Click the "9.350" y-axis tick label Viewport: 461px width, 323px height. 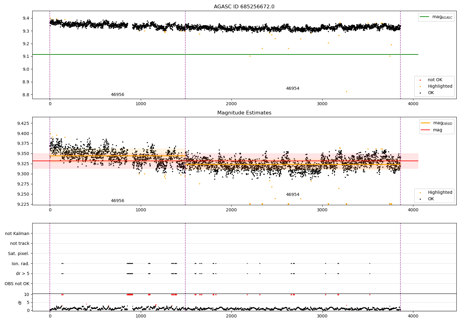[x=23, y=154]
